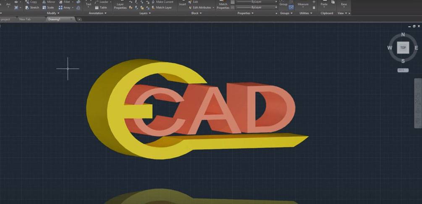This screenshot has width=422, height=204.
Task: Select the Measure utility tool
Action: [303, 4]
